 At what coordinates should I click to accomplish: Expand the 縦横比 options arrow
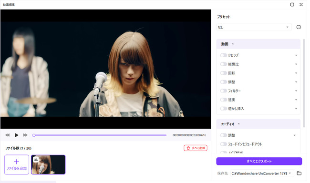(296, 64)
